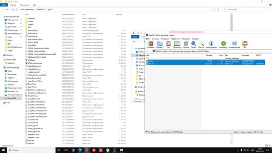Click the WinRAR Тест (Test) toolbar icon
Image resolution: width=272 pixels, height=153 pixels.
pos(168,45)
